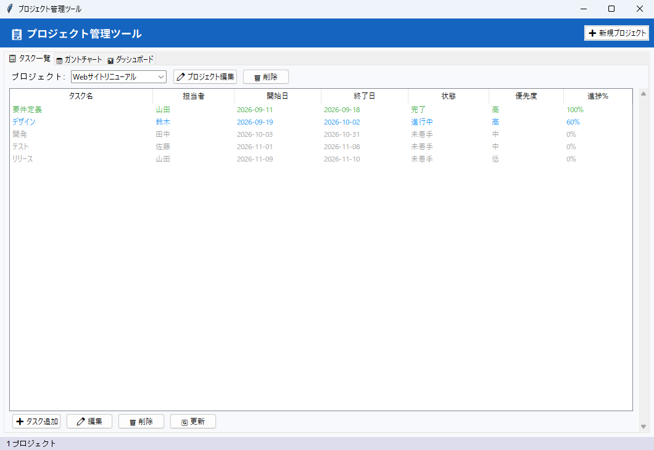
Task: Click end date 2026-11-08
Action: (342, 147)
